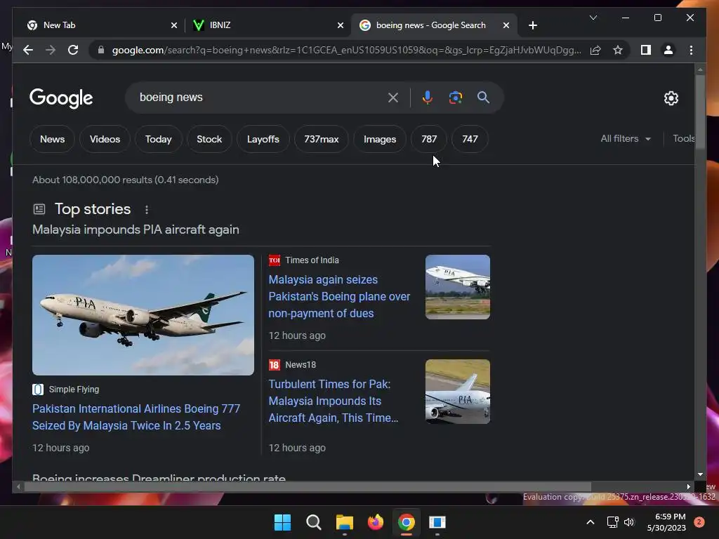Click into the boeing news search field
The width and height of the screenshot is (719, 539).
261,98
